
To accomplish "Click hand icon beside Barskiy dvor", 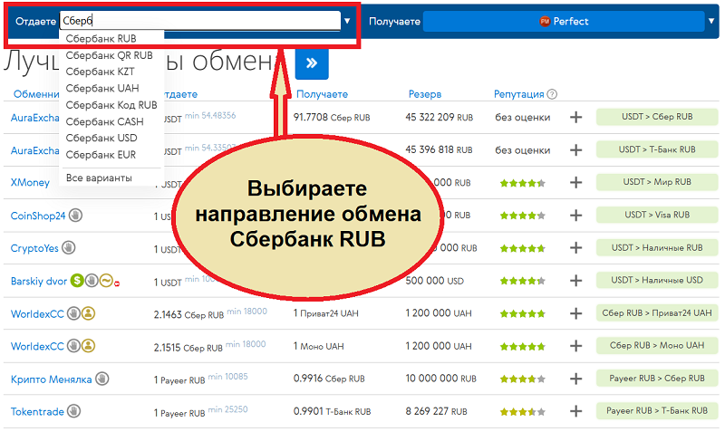I will tap(92, 280).
